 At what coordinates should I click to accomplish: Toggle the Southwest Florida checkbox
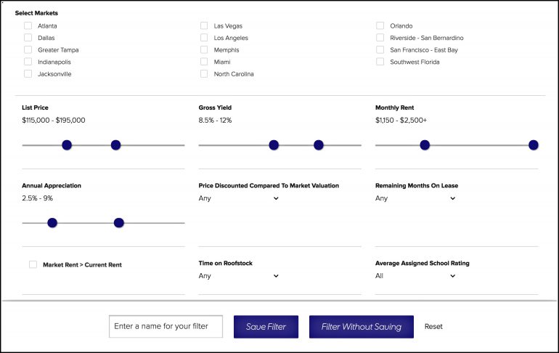pyautogui.click(x=380, y=62)
